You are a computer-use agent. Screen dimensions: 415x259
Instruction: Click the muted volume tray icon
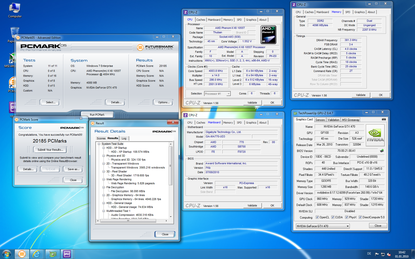(389, 254)
